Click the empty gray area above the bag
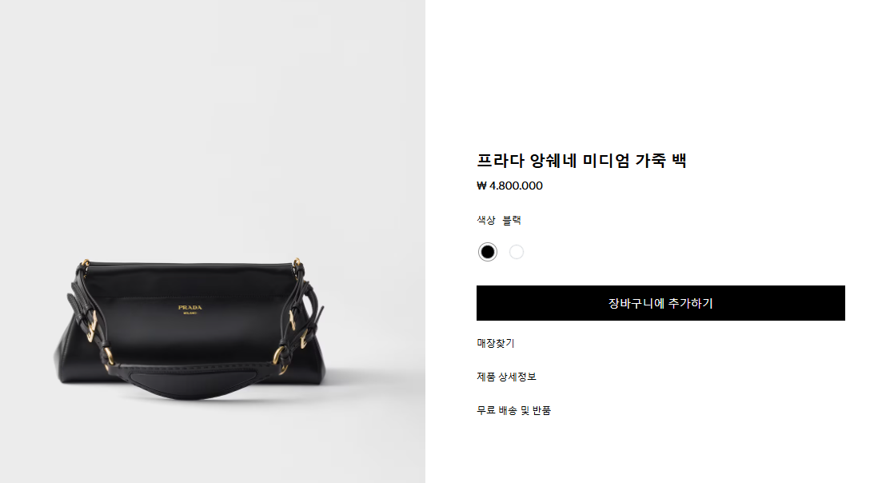The width and height of the screenshot is (874, 483). pyautogui.click(x=212, y=122)
